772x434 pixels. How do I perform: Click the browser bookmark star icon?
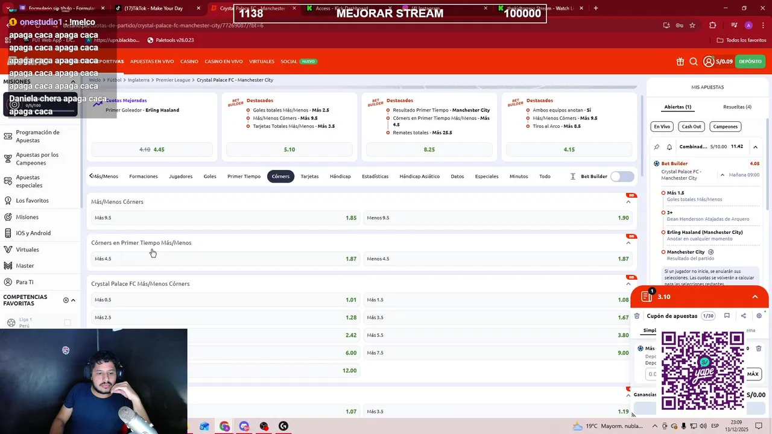(692, 25)
